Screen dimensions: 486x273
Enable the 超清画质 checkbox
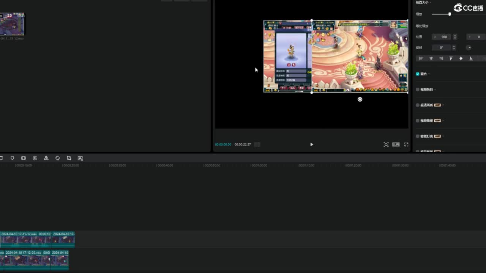(x=418, y=105)
